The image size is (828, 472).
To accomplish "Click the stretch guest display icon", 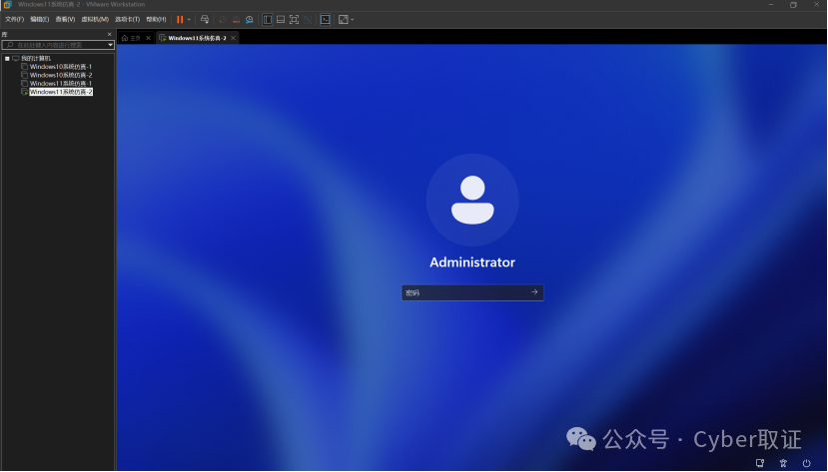I will tap(344, 20).
